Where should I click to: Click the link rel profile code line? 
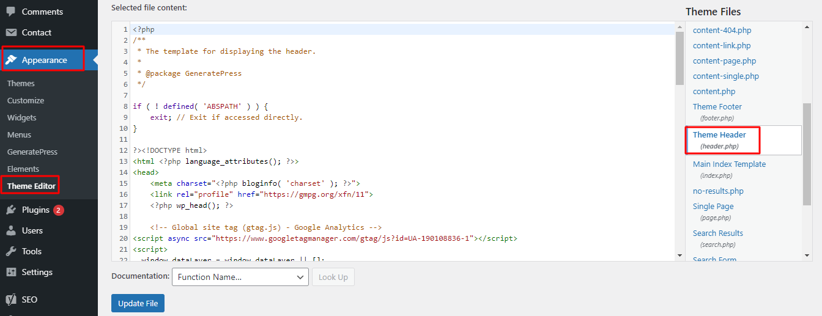262,194
